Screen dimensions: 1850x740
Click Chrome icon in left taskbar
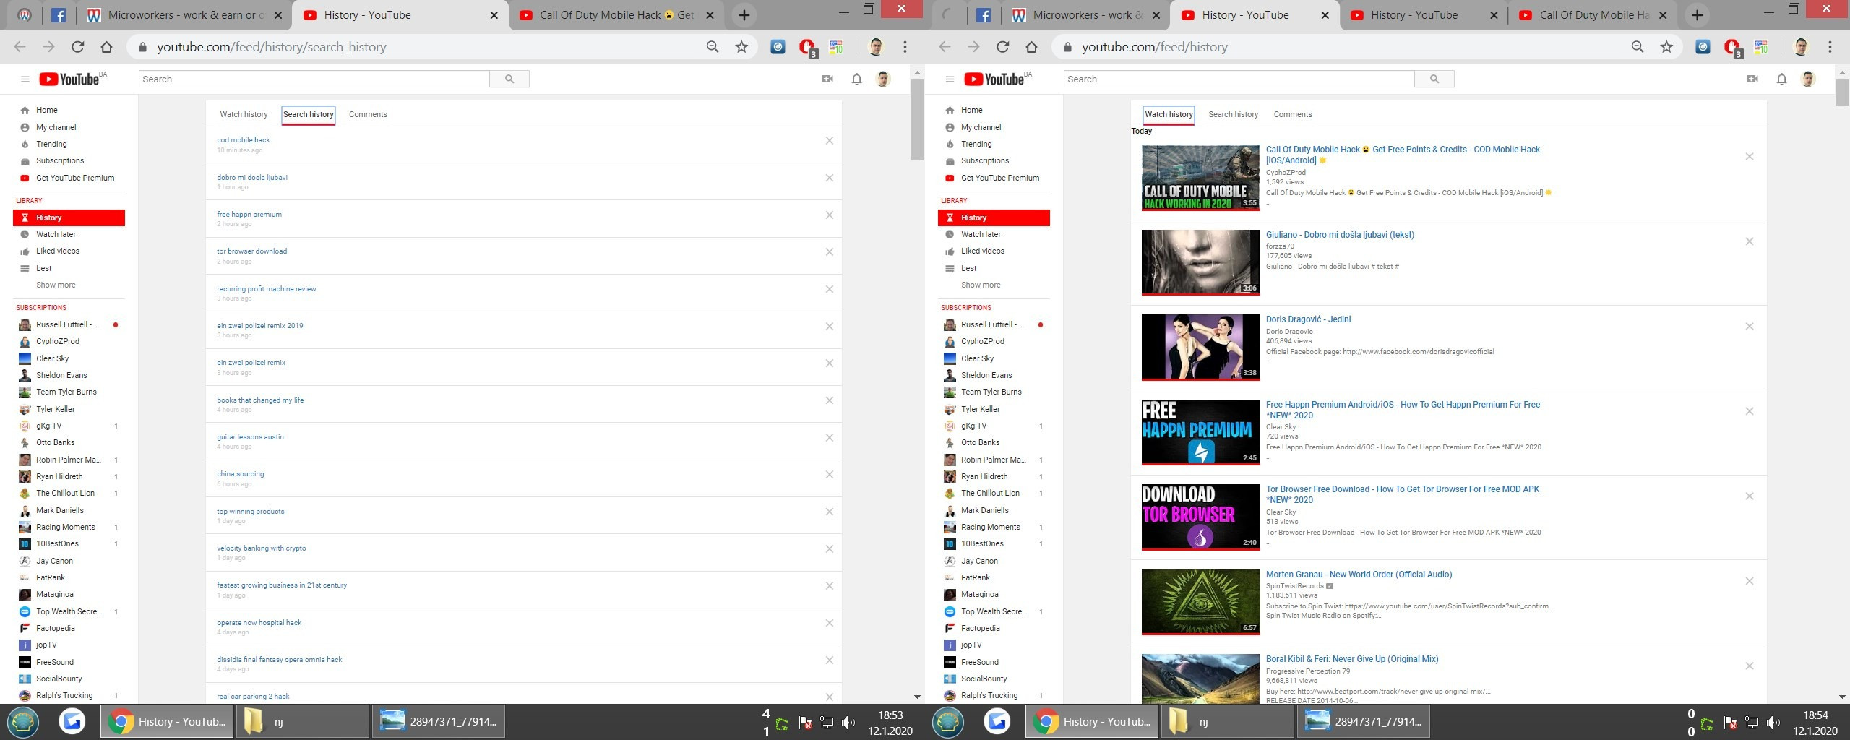click(x=167, y=721)
